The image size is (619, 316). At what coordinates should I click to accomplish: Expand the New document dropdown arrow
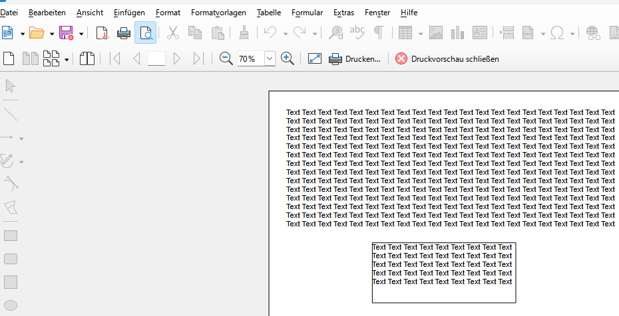(x=23, y=34)
